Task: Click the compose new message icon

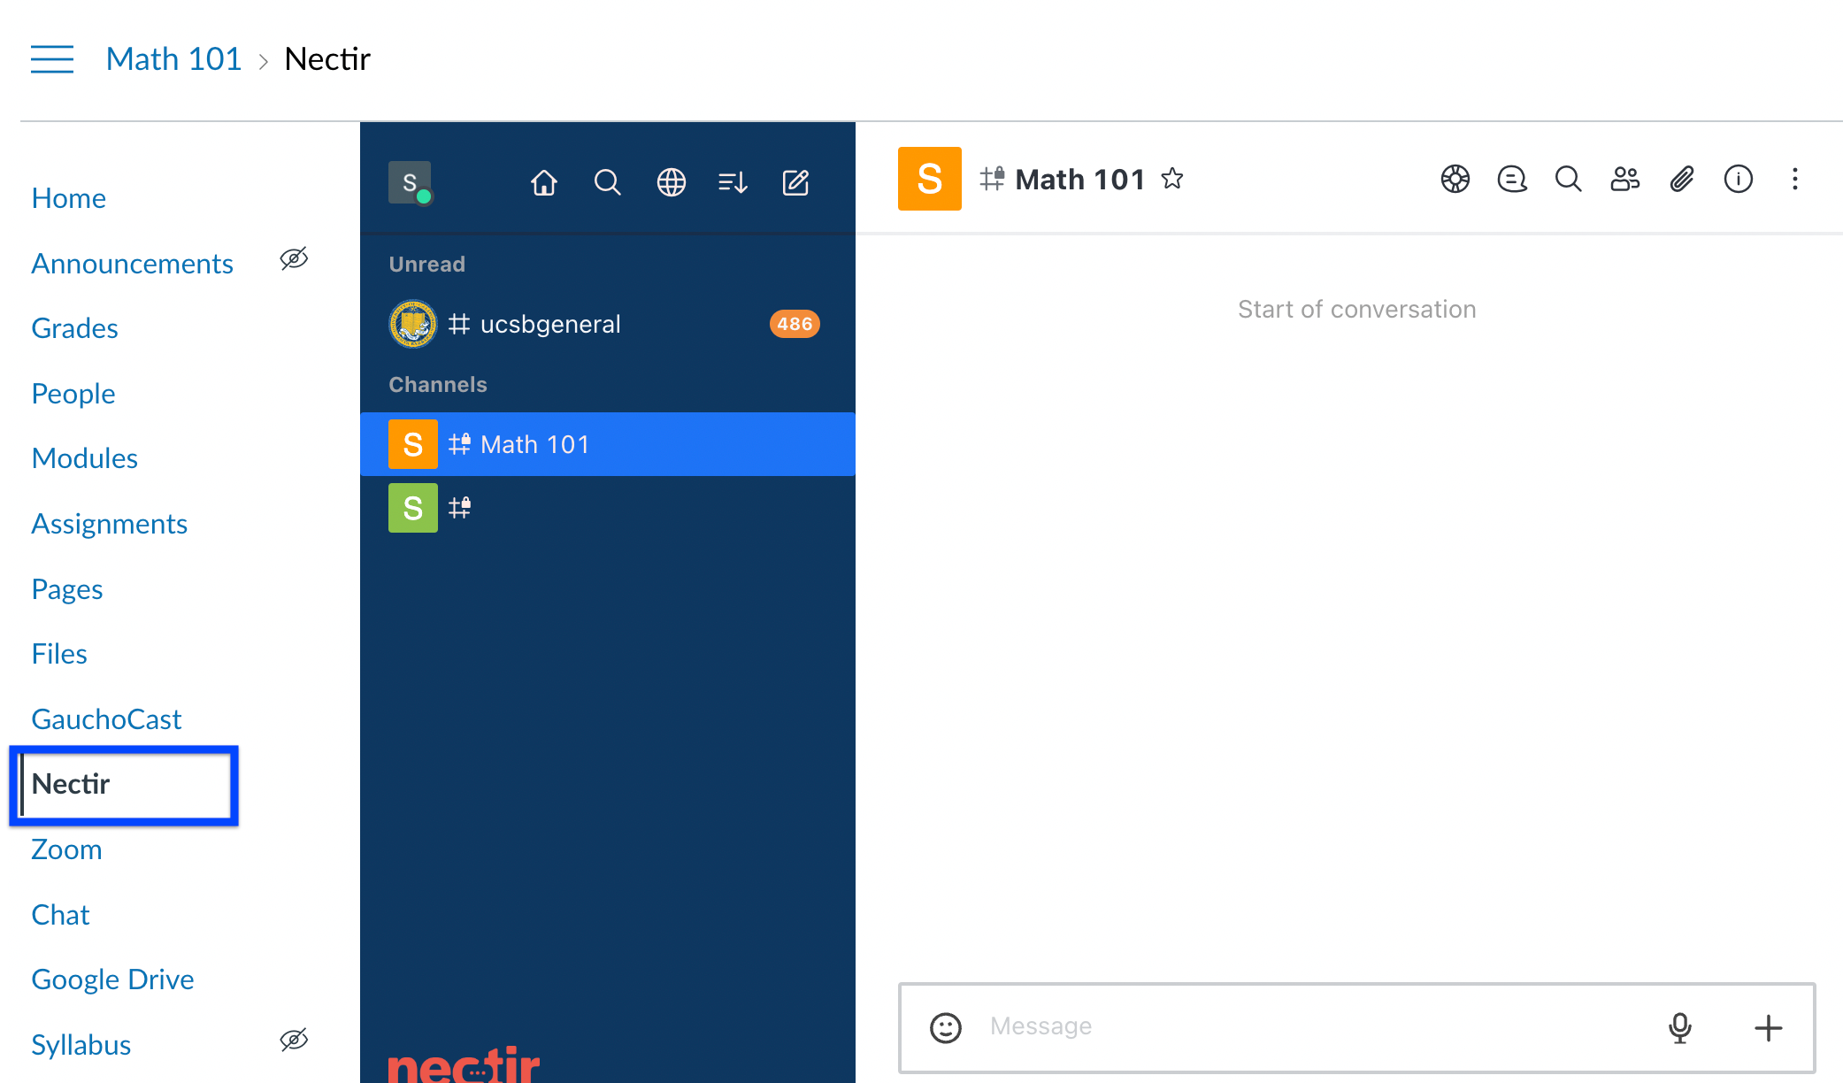Action: 796,182
